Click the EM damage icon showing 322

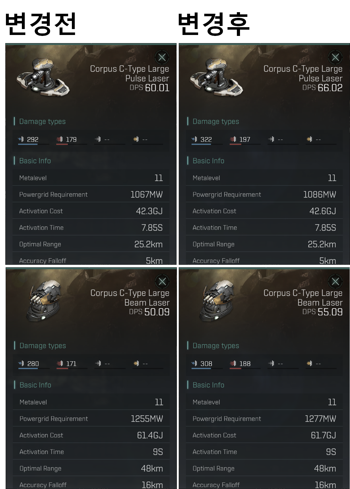point(194,139)
